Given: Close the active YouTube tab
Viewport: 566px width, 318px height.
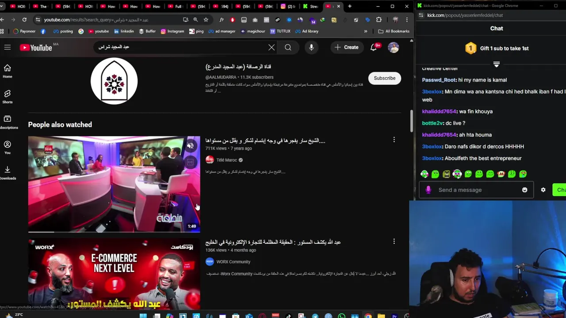Looking at the screenshot, I should (x=339, y=6).
